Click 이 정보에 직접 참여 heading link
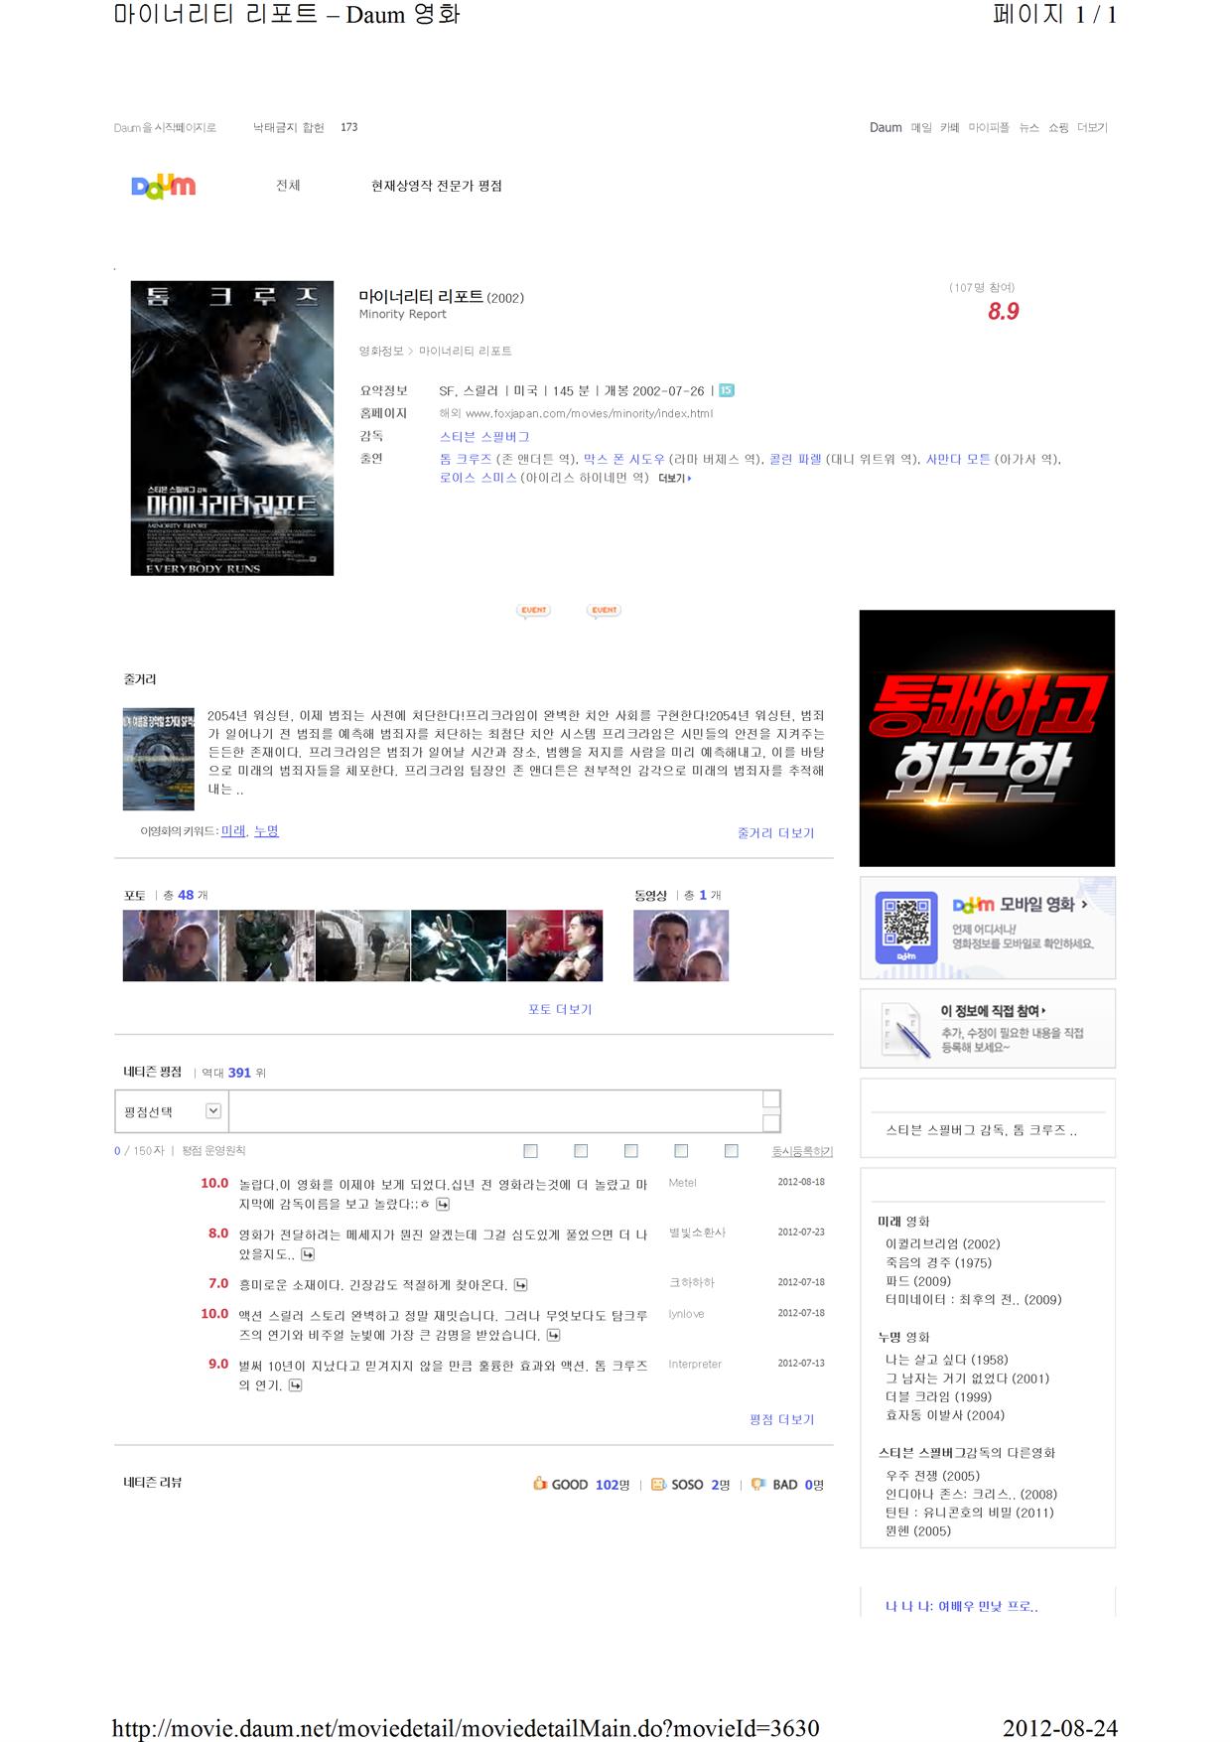 [993, 1011]
